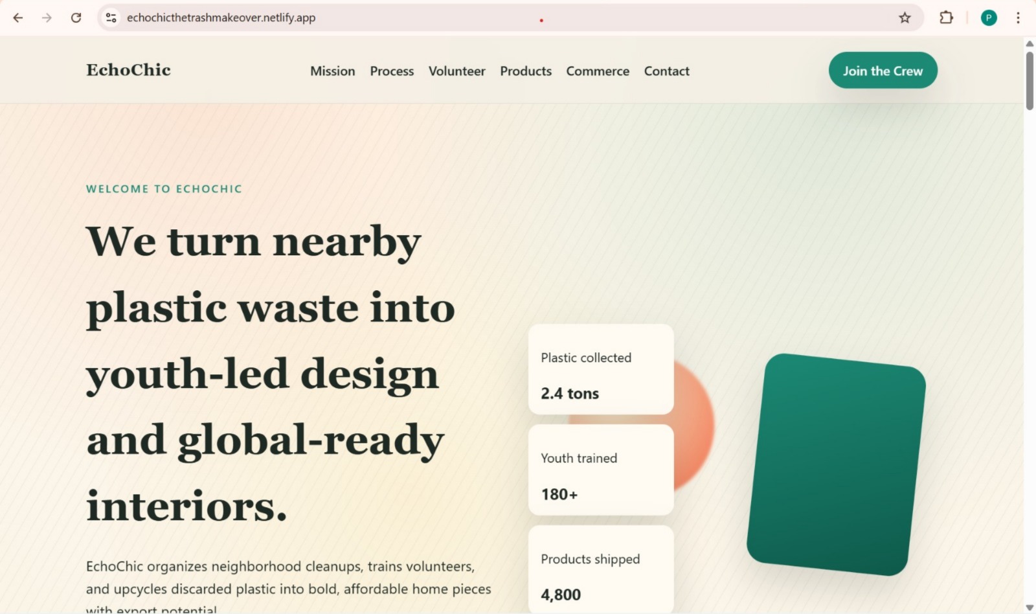1036x614 pixels.
Task: Click the hero headline 'We turn nearby'
Action: tap(253, 242)
